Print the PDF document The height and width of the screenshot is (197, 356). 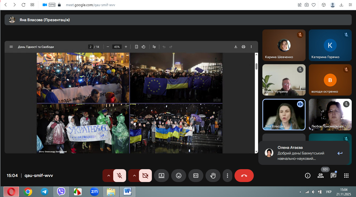point(243,47)
